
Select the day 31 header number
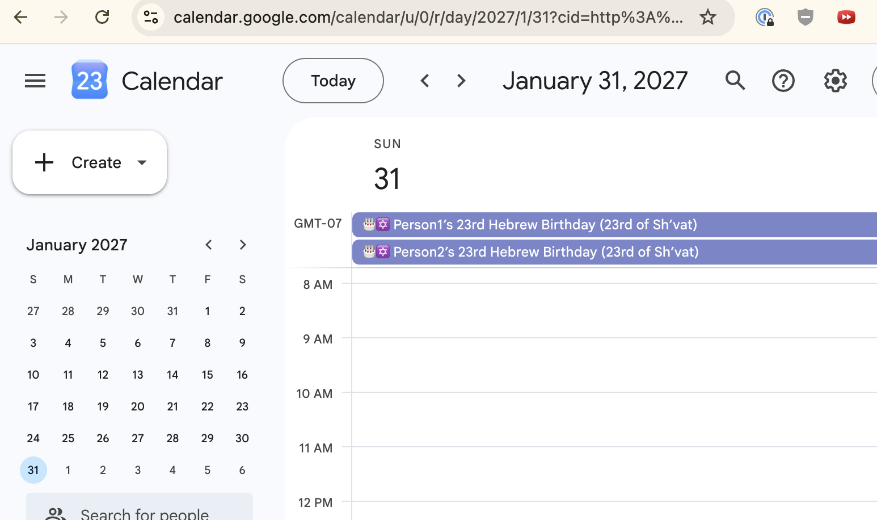[x=387, y=179]
